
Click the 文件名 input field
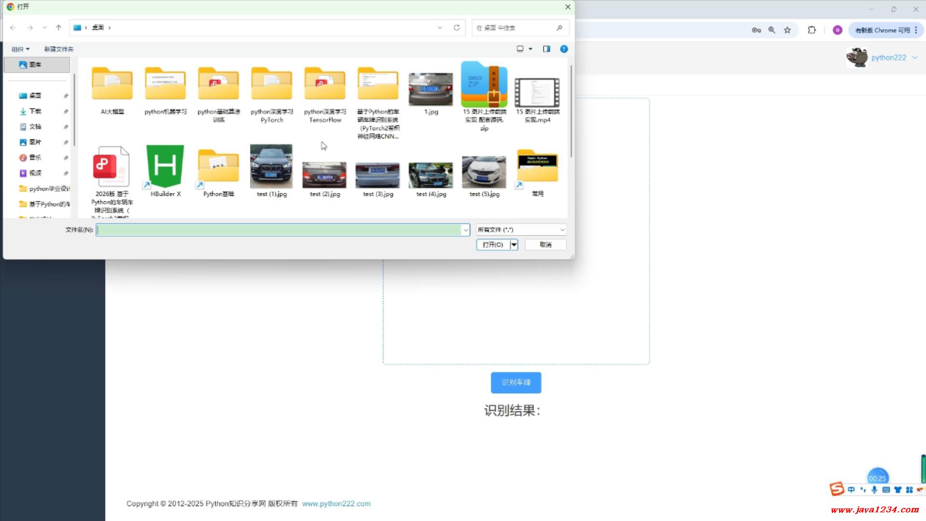click(279, 230)
